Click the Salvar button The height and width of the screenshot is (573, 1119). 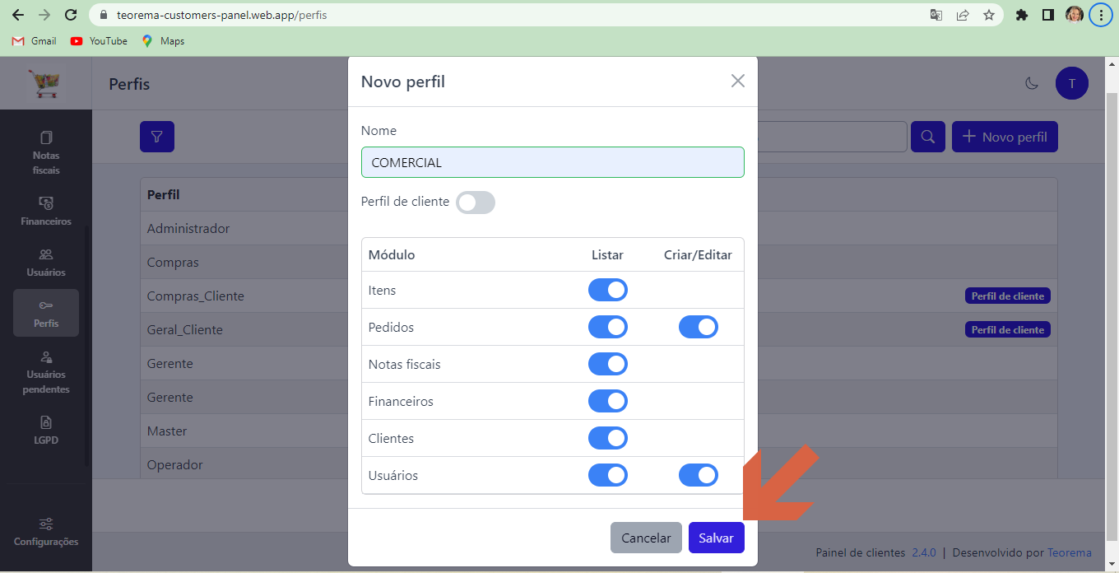point(717,538)
